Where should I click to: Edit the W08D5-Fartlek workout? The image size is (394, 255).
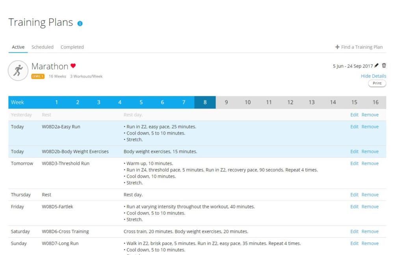354,207
